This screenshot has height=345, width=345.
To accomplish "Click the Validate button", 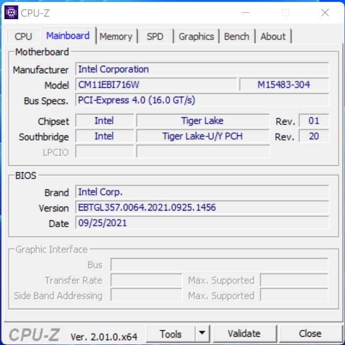I will (x=244, y=334).
